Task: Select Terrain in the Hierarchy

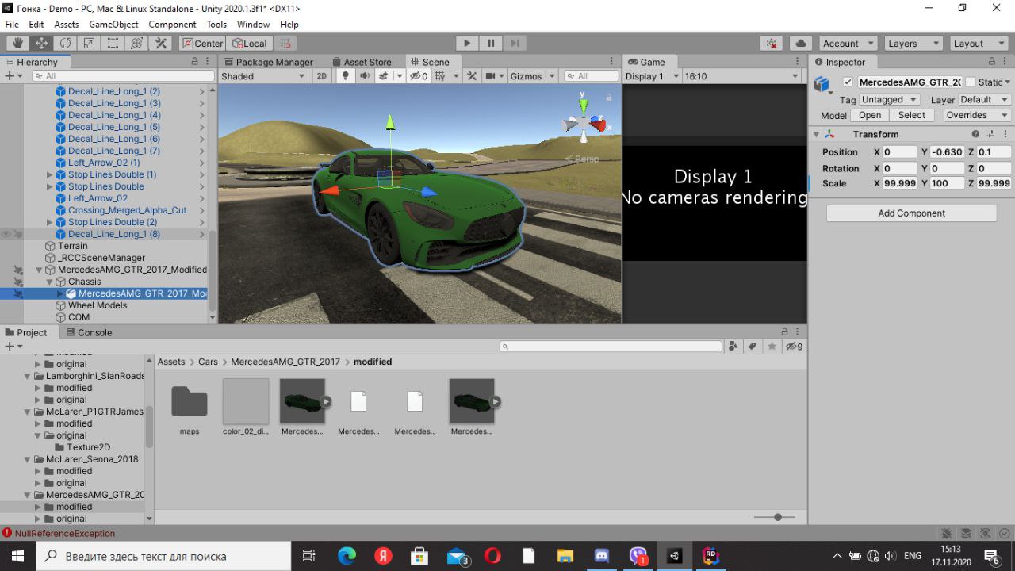Action: coord(73,246)
